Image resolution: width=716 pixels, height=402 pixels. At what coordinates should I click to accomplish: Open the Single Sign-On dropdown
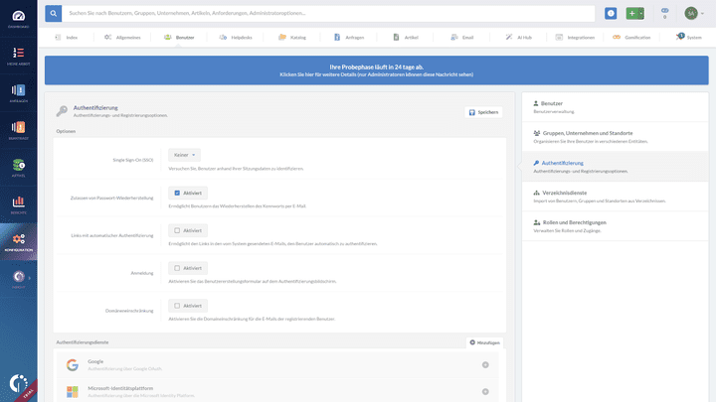pos(184,155)
